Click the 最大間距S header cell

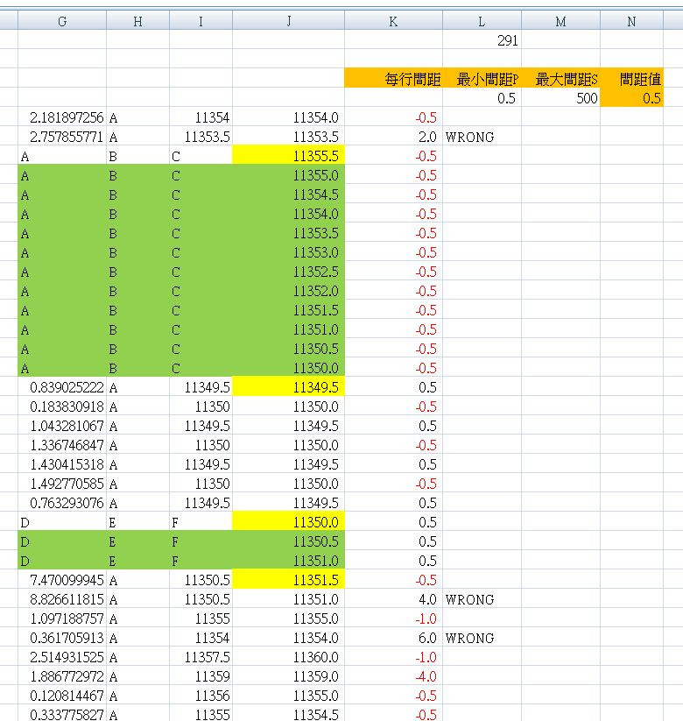pyautogui.click(x=560, y=79)
